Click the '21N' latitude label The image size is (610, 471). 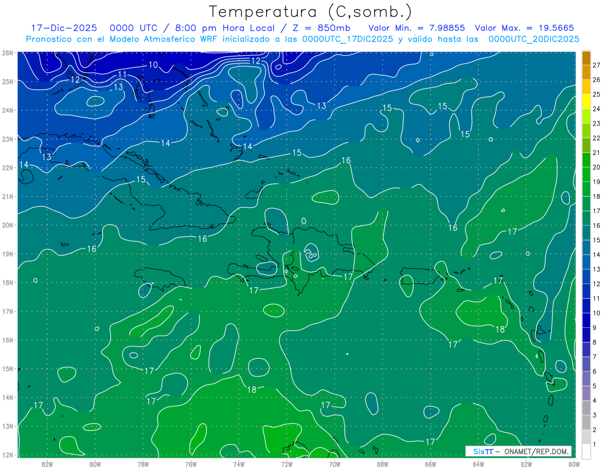pos(7,197)
